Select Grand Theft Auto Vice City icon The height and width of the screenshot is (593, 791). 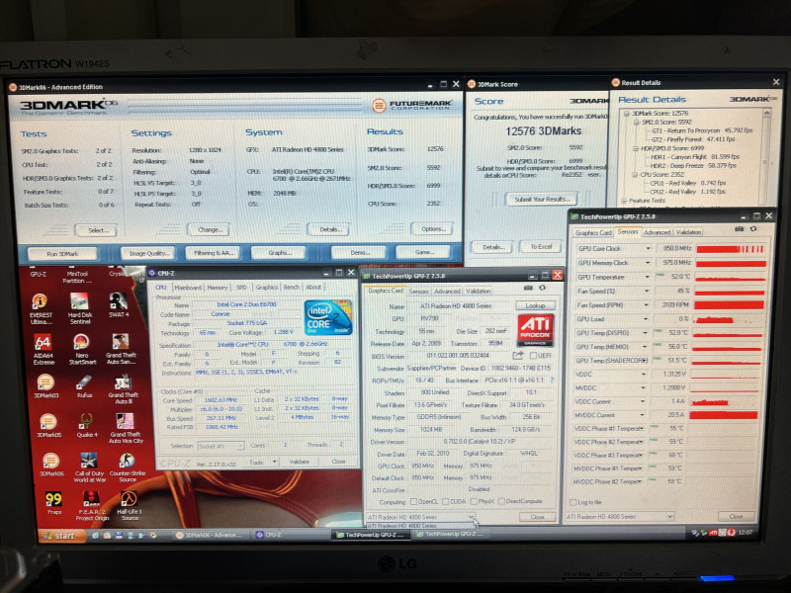pyautogui.click(x=126, y=429)
